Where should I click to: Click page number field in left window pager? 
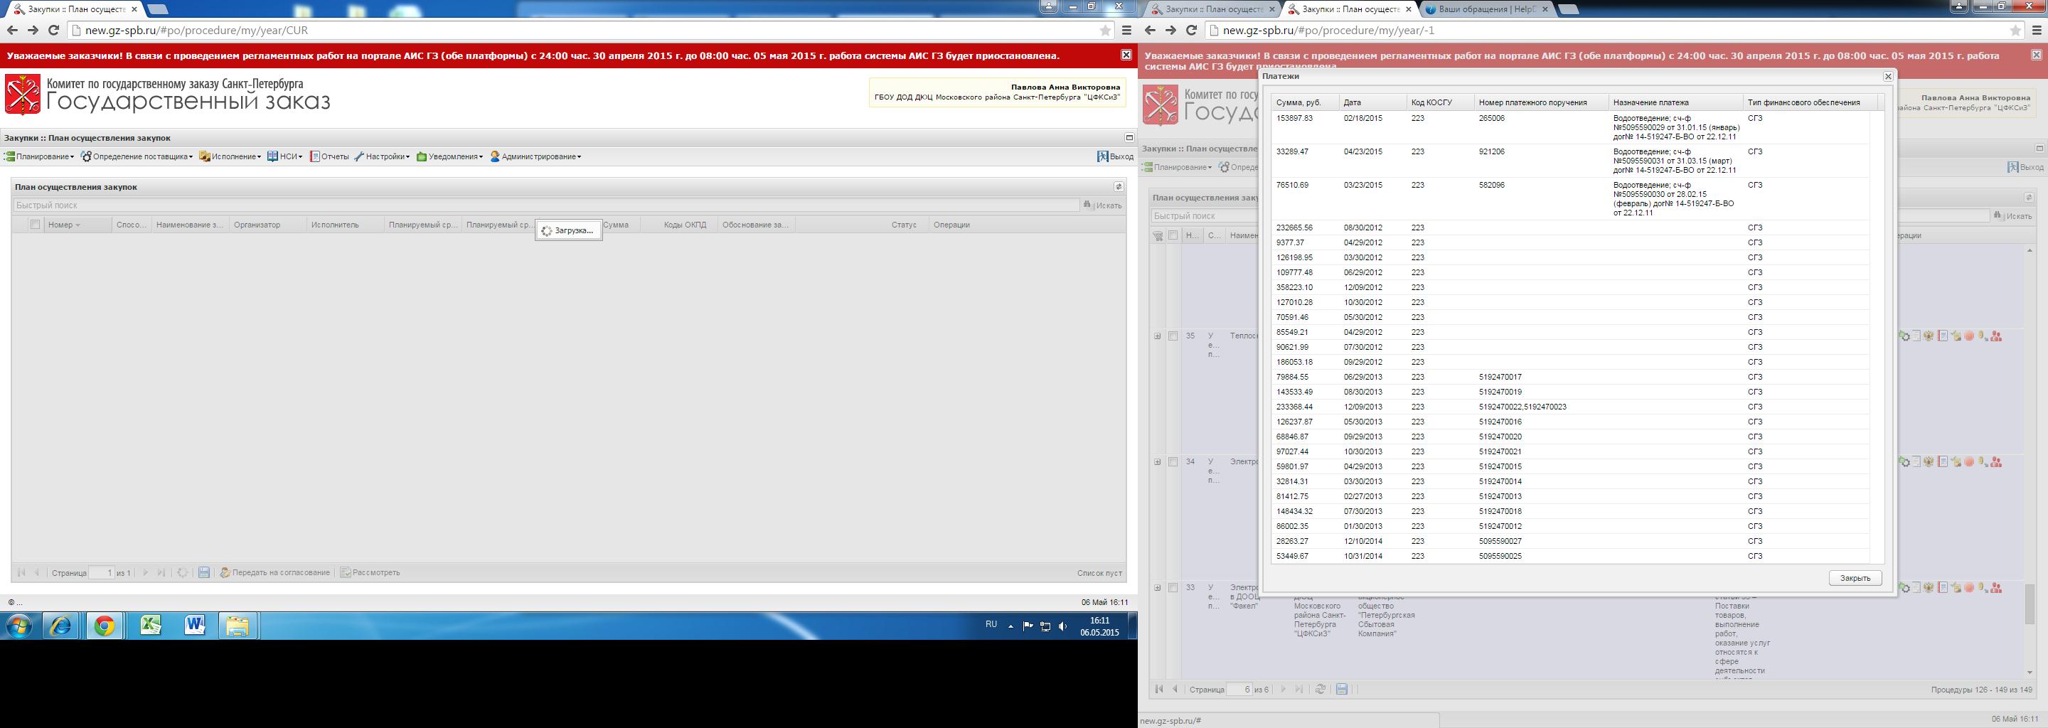(102, 572)
